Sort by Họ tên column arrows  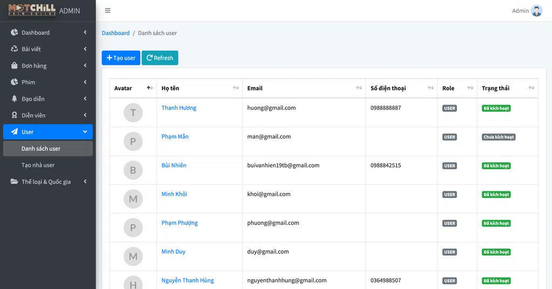236,88
